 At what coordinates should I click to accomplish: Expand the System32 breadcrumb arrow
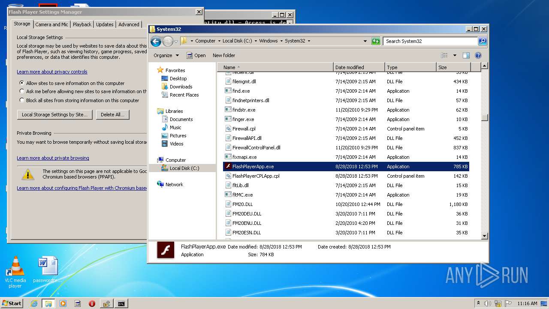click(309, 41)
